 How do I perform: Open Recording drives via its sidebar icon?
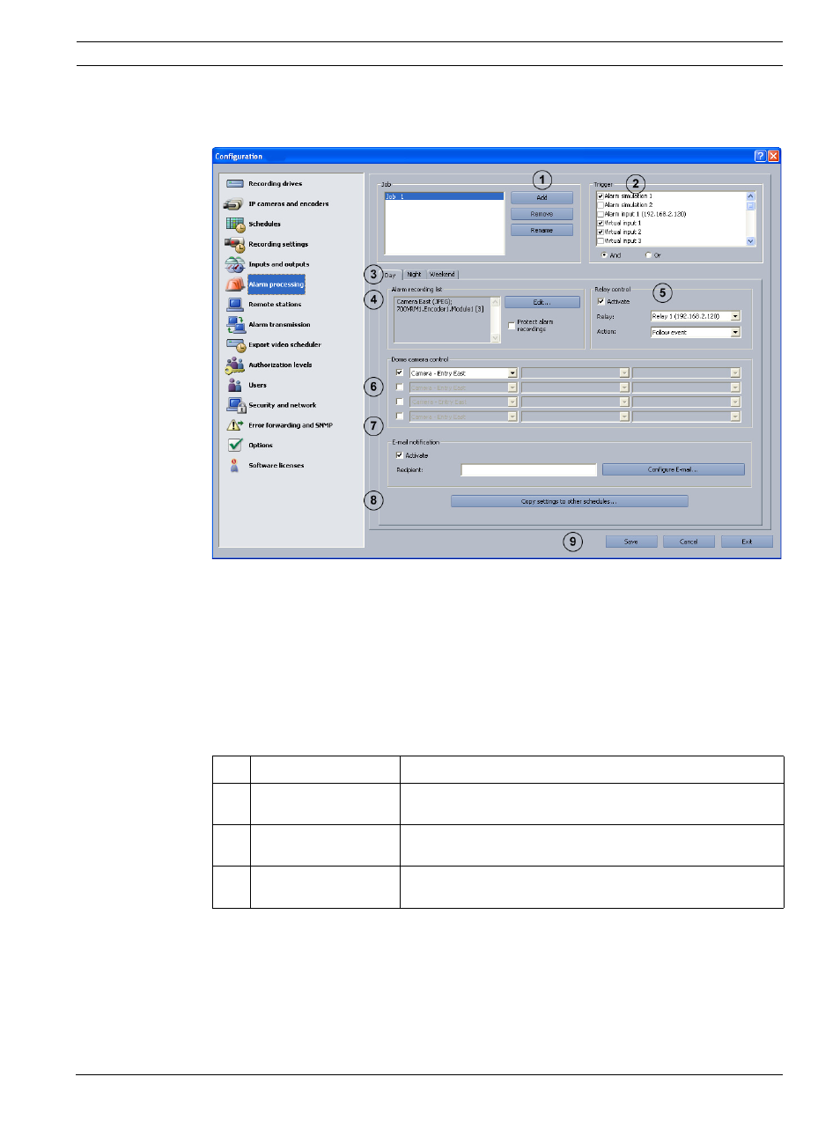234,184
